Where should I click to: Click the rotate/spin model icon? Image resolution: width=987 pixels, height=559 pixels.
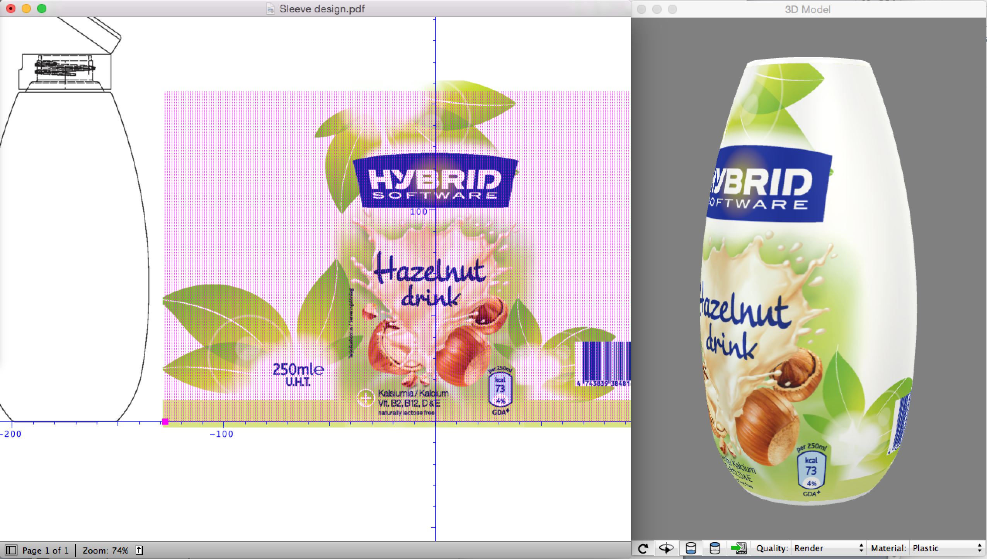pos(666,548)
